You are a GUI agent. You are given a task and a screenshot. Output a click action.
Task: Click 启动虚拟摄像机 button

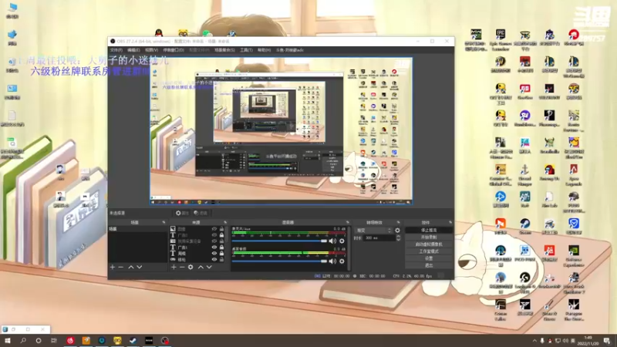pos(429,244)
